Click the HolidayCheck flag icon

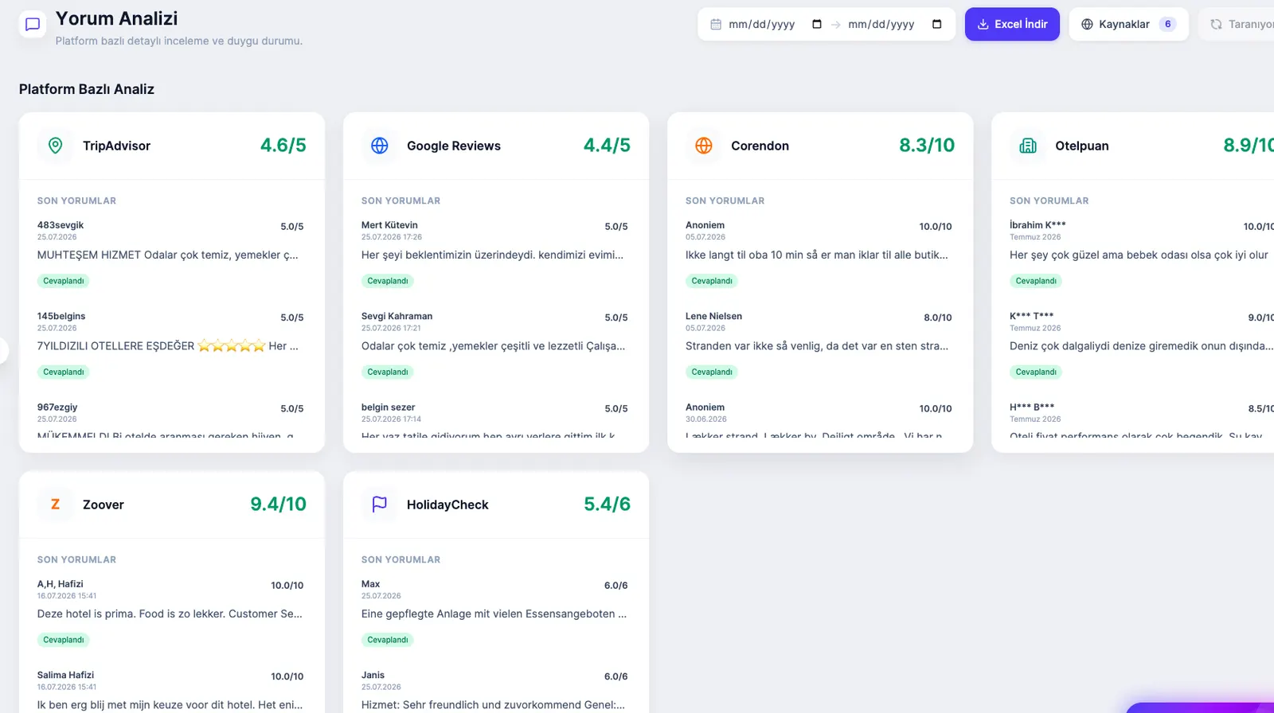380,505
